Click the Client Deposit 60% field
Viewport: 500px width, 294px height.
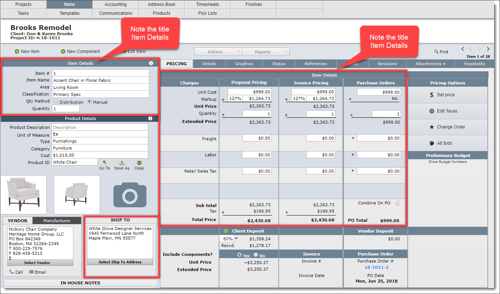[227, 239]
